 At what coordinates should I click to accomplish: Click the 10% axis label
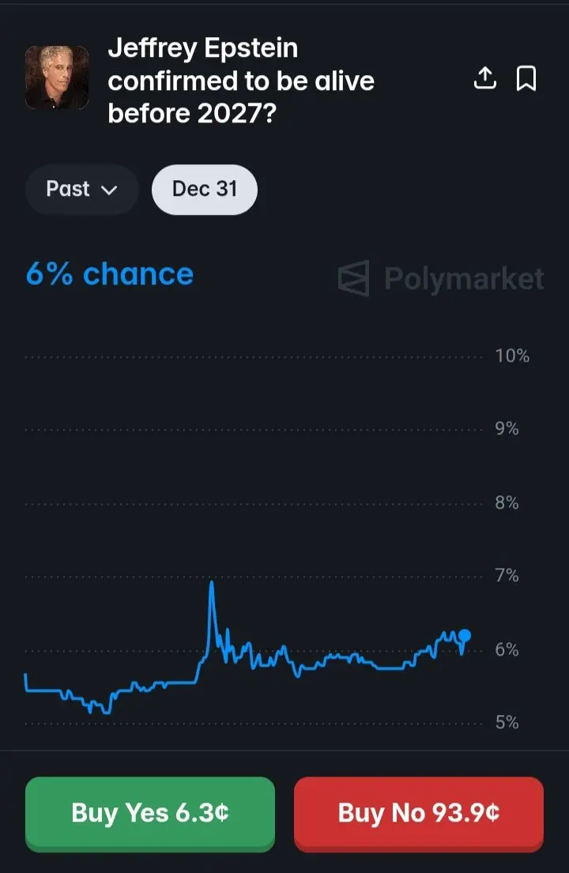tap(512, 356)
